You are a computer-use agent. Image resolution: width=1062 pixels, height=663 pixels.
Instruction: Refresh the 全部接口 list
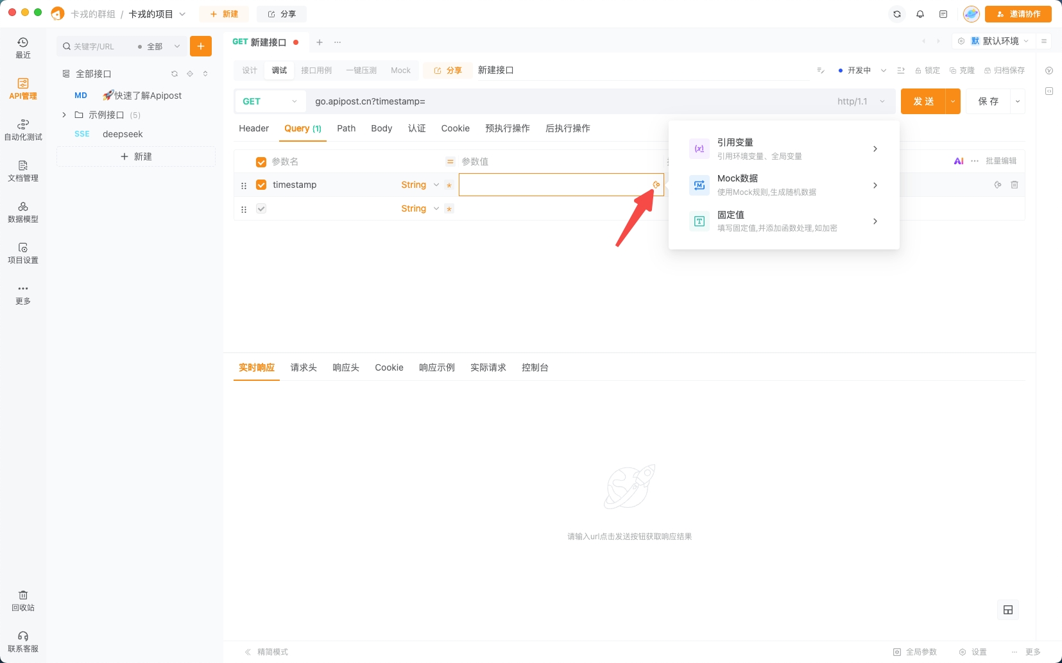point(175,74)
